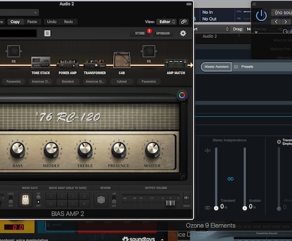Image resolution: width=292 pixels, height=241 pixels.
Task: Click the Output Volume slider handle
Action: tap(170, 203)
